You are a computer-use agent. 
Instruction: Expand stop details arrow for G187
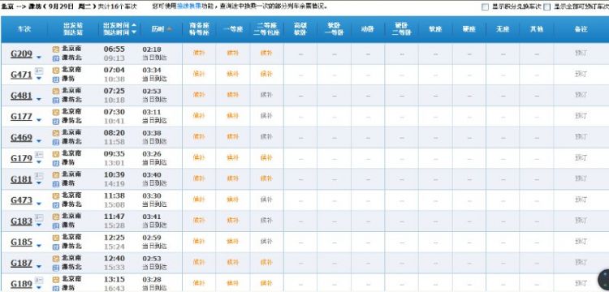(x=38, y=267)
